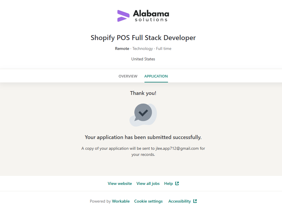Switch to the Overview tab

(128, 76)
